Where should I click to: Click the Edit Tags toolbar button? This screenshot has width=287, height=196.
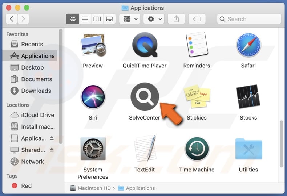(197, 19)
